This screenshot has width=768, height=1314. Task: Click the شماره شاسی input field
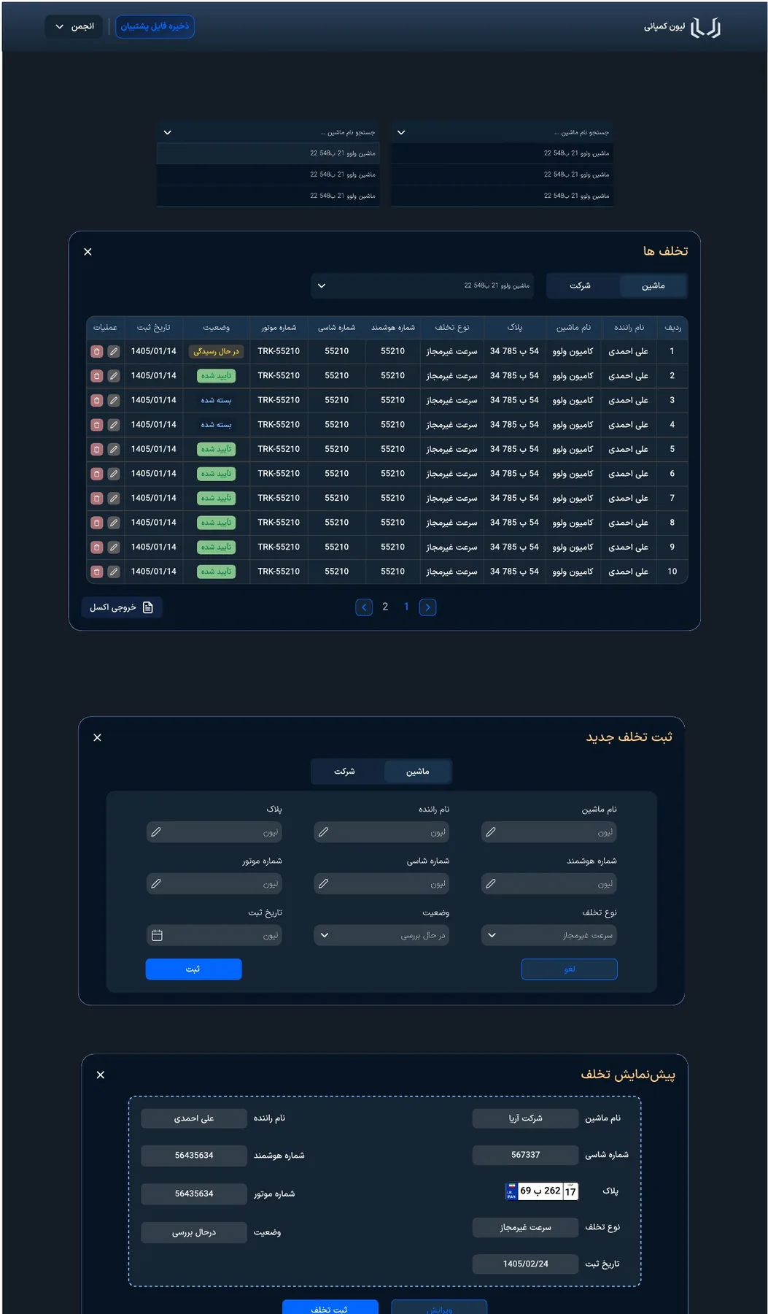coord(381,884)
